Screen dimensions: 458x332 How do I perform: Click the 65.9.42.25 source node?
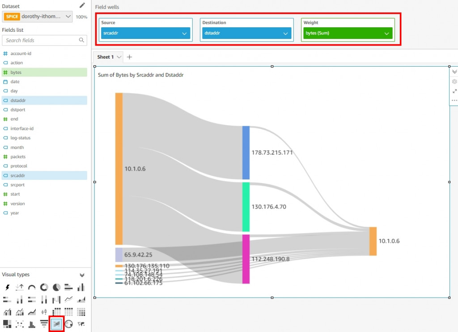[x=119, y=255]
